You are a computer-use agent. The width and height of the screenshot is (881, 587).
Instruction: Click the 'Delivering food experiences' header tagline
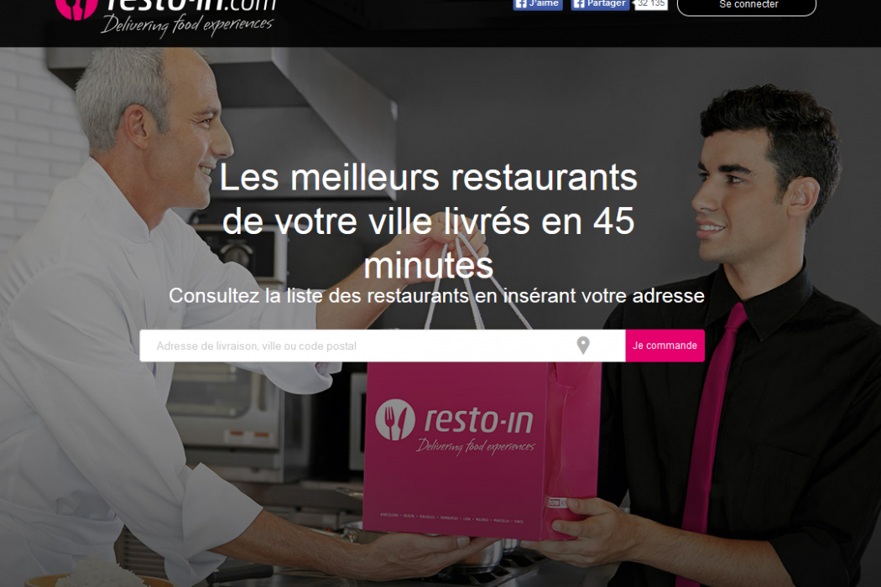point(187,24)
